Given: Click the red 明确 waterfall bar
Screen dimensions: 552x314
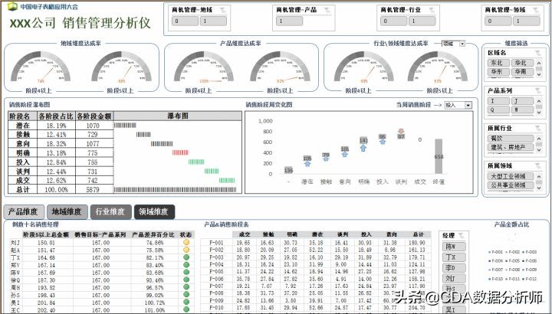Looking at the screenshot, I should pos(181,152).
